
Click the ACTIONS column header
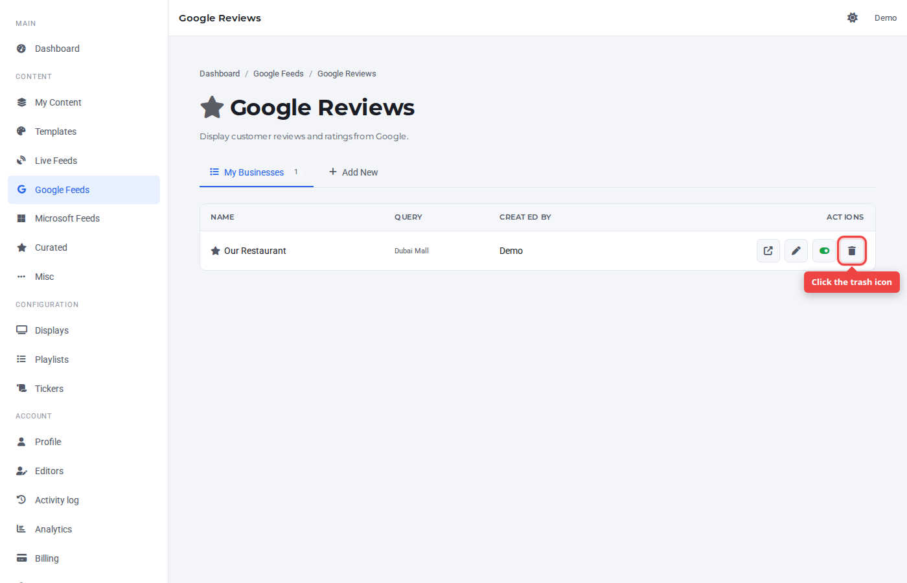(x=845, y=217)
